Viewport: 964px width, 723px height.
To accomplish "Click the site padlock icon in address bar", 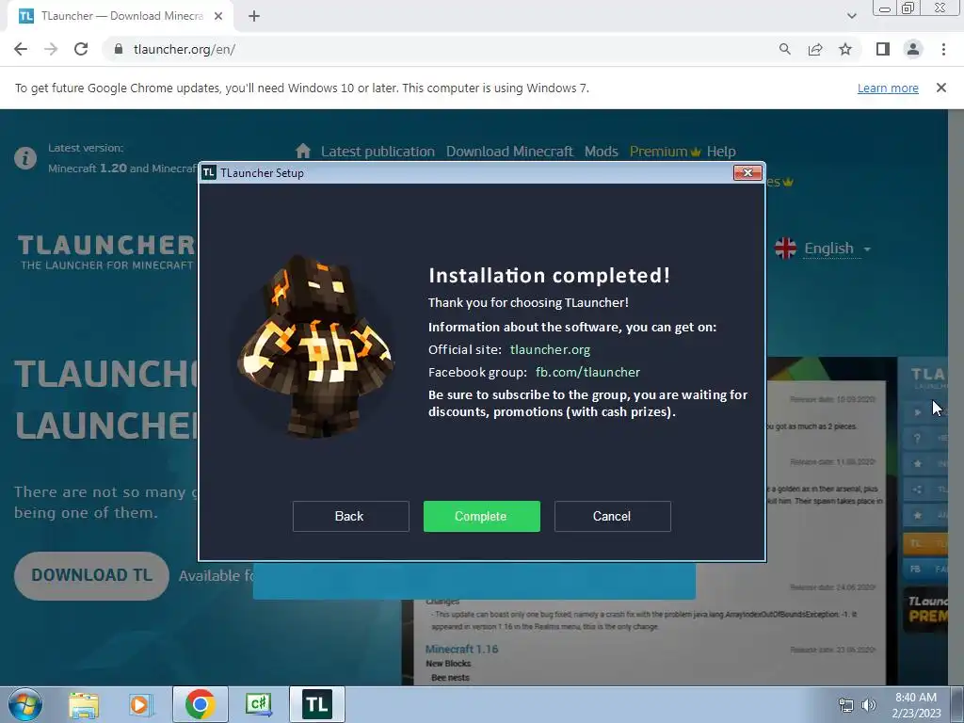I will coord(118,49).
